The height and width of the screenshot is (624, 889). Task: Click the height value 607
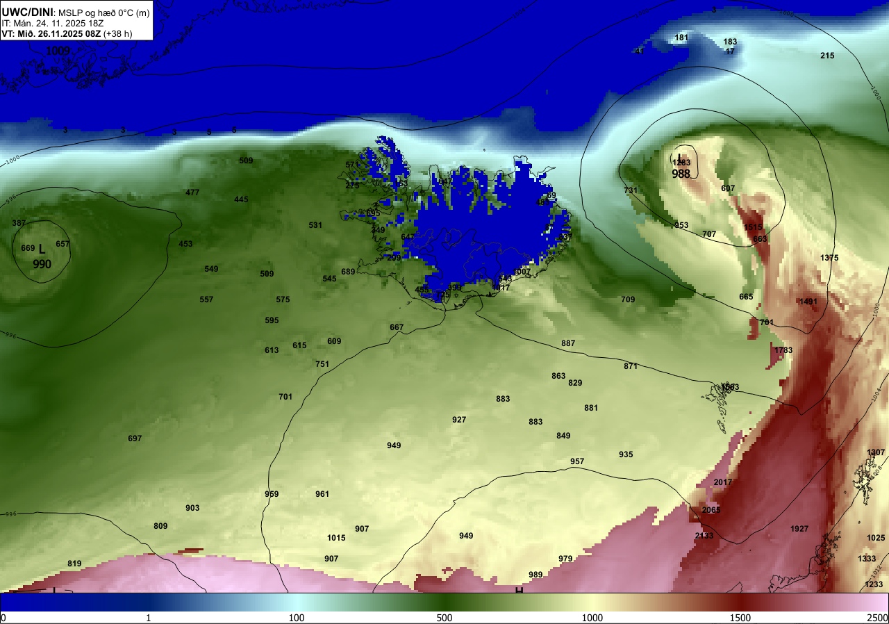tap(728, 188)
